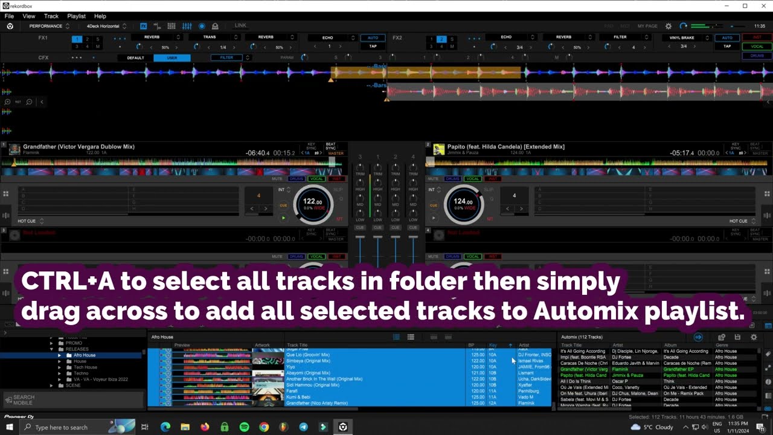Open Microsoft Edge from the taskbar

click(x=165, y=427)
